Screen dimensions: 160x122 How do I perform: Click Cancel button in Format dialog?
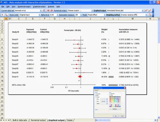(122, 116)
